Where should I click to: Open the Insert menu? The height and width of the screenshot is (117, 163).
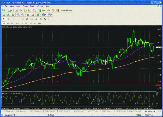point(18,6)
